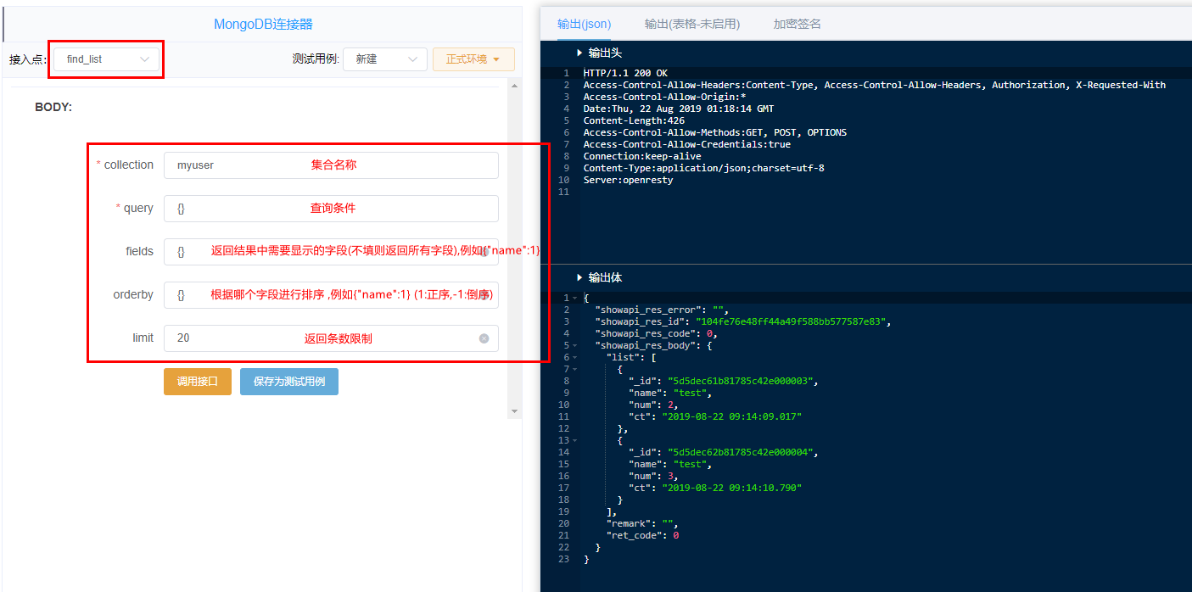Screen dimensions: 1192x592
Task: Click the ct 2019-08-22 09:14:09.017 line
Action: click(715, 416)
